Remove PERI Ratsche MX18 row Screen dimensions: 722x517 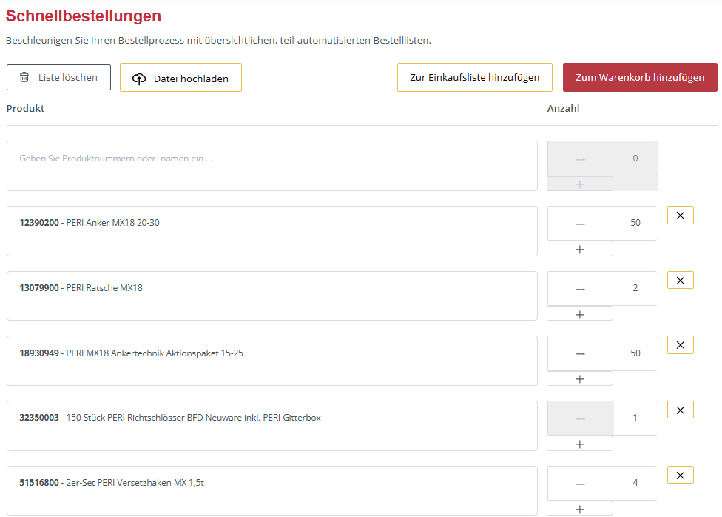[x=680, y=280]
